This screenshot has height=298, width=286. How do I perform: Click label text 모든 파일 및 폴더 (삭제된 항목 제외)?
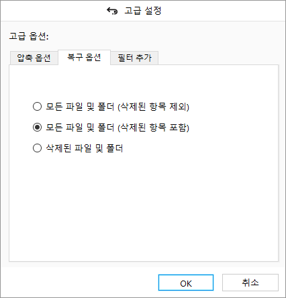click(x=117, y=107)
